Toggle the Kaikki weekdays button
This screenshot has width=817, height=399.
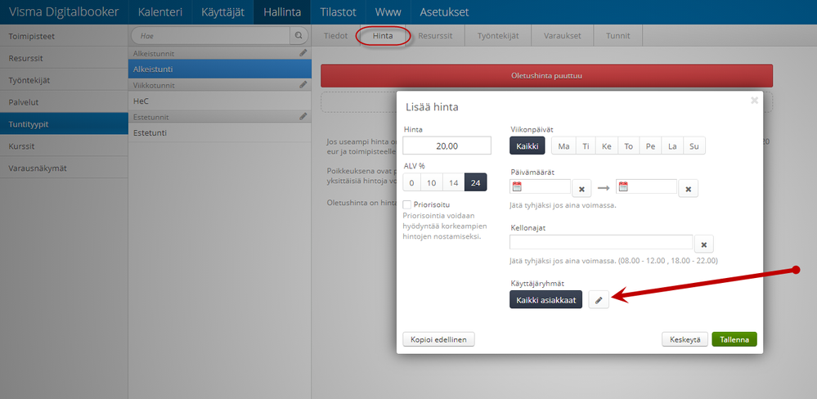click(527, 146)
